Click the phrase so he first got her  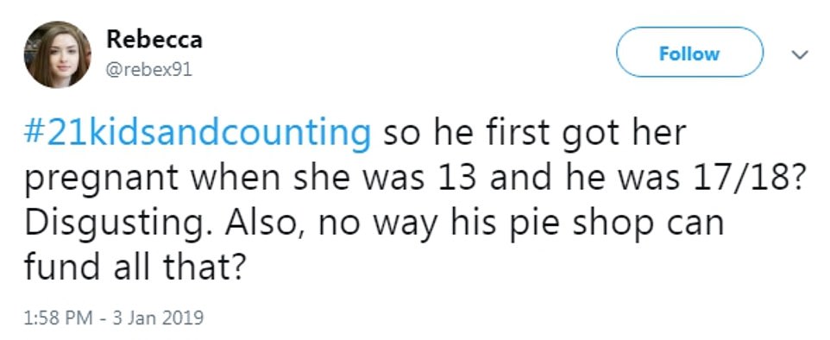pos(535,134)
